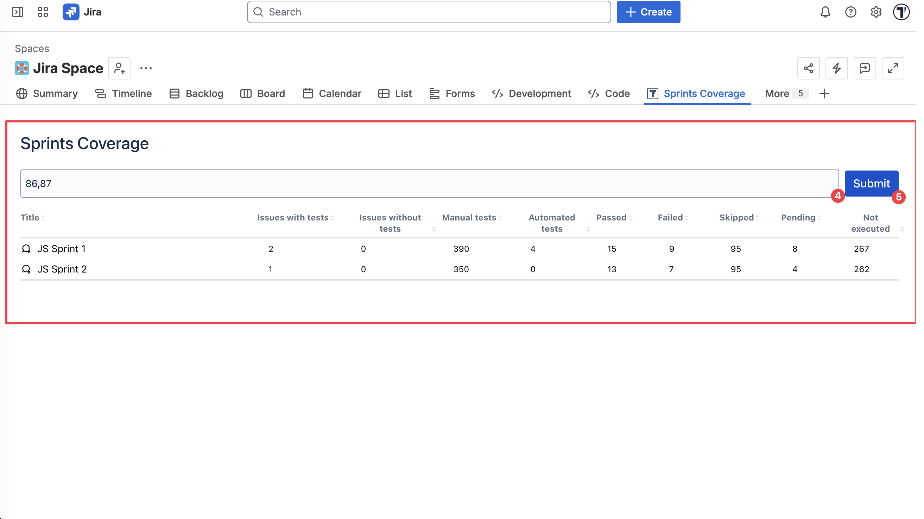Sort by Manual tests arrows

(x=500, y=218)
